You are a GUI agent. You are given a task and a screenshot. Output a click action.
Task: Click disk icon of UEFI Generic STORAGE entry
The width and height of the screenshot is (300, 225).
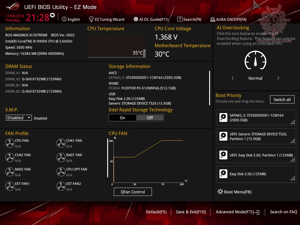click(x=223, y=136)
